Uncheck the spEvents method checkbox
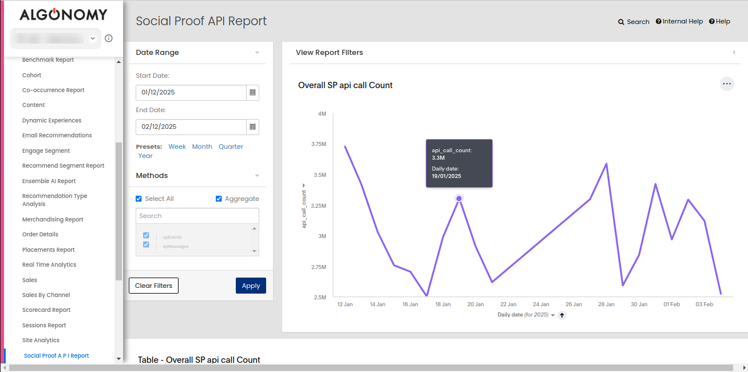Image resolution: width=748 pixels, height=372 pixels. pos(146,236)
